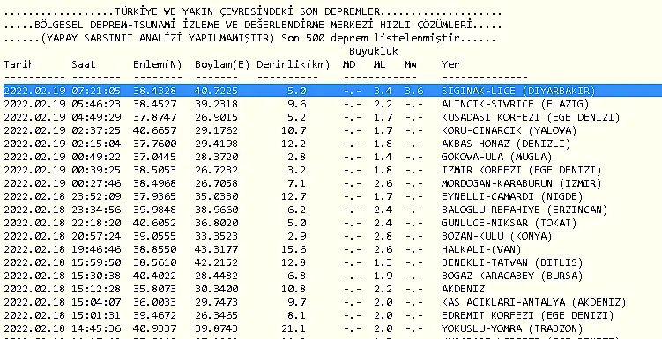Click the ALINCIK-SIVRICE (ELAZIG) earthquake entry
This screenshot has height=339, width=662.
pos(515,104)
